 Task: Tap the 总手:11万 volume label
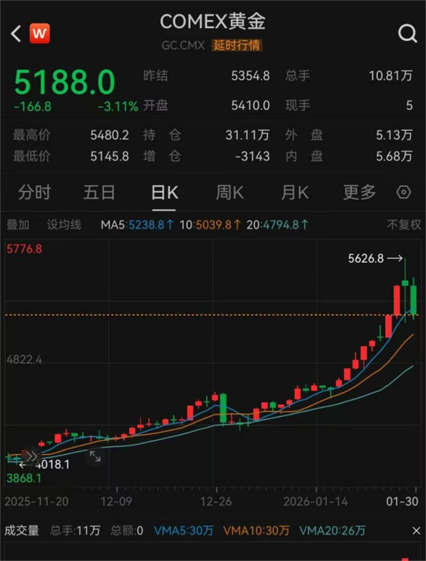point(75,531)
